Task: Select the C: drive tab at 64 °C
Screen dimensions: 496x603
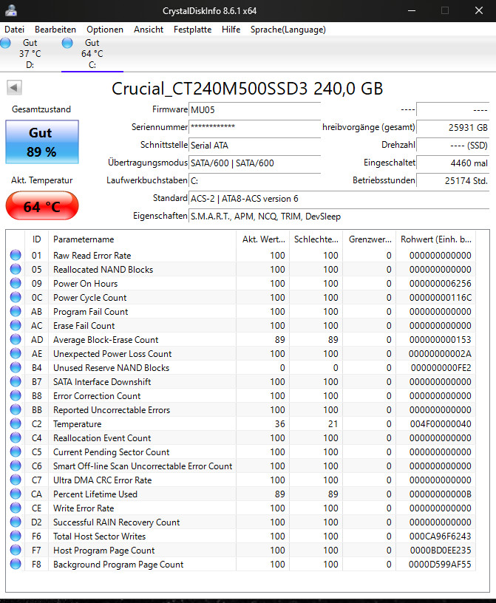Action: [x=92, y=53]
